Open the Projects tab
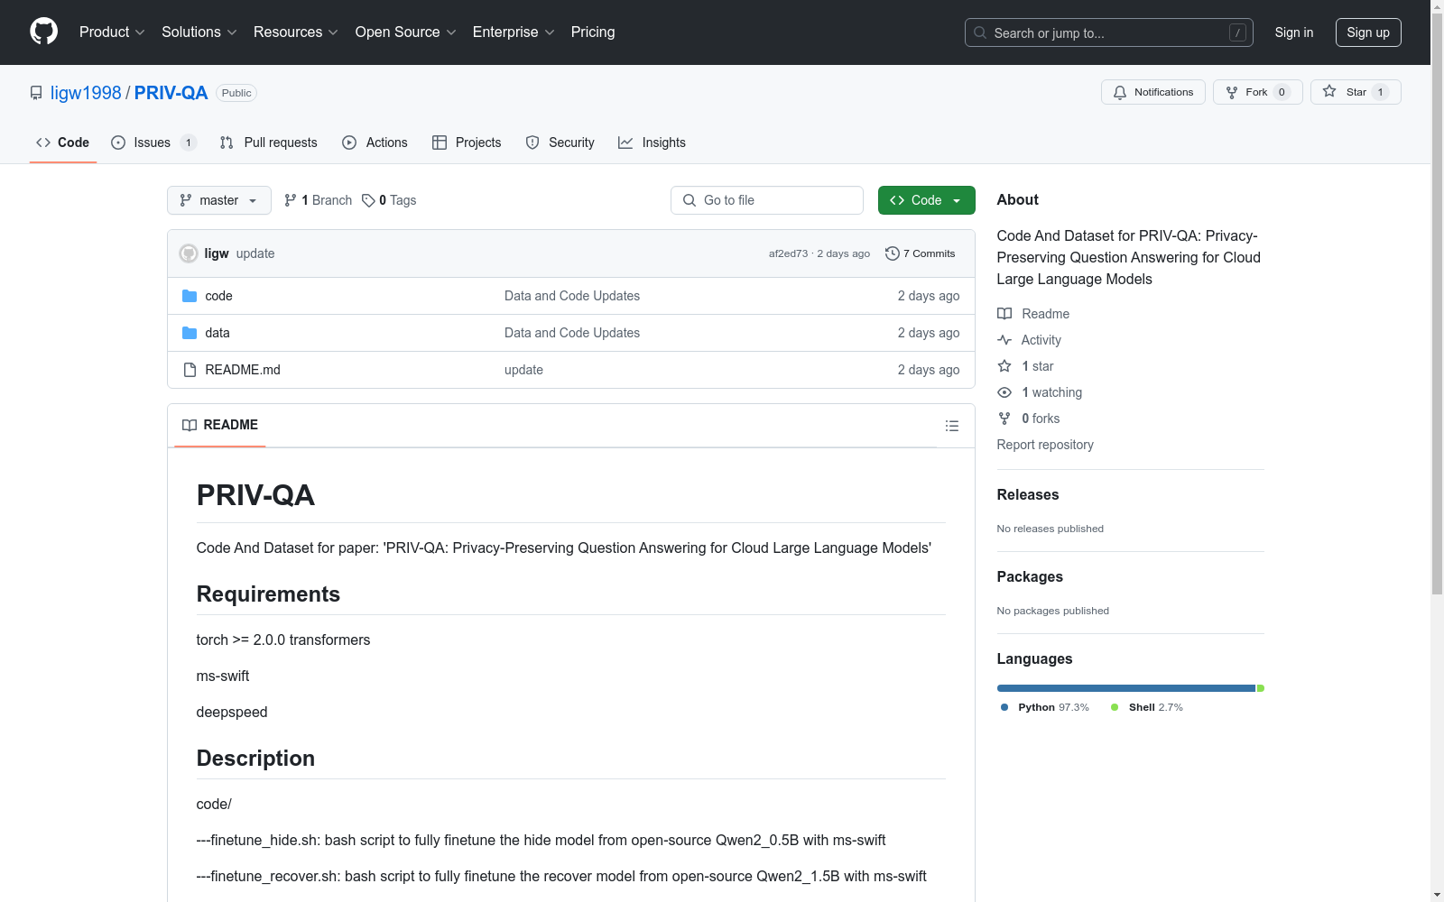The image size is (1444, 902). click(x=467, y=143)
